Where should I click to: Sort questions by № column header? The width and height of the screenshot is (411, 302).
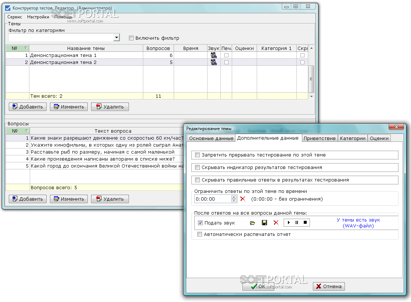[x=18, y=131]
